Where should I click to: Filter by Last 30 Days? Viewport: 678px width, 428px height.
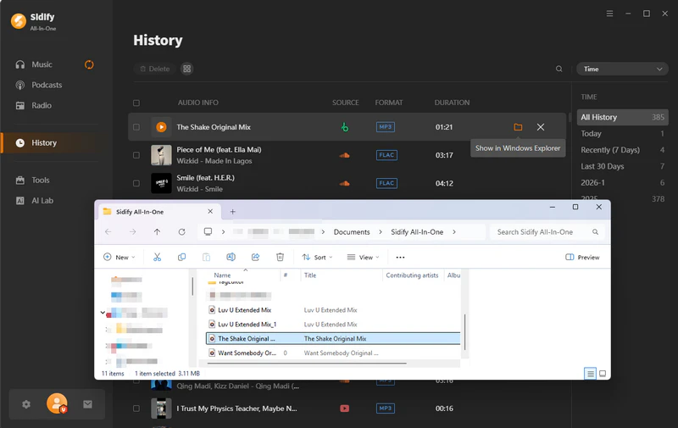(602, 166)
